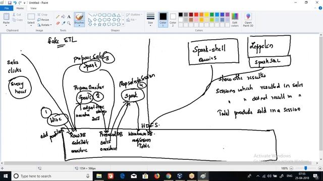The image size is (323, 181).
Task: Pick the Triangle shape
Action: 119,15
